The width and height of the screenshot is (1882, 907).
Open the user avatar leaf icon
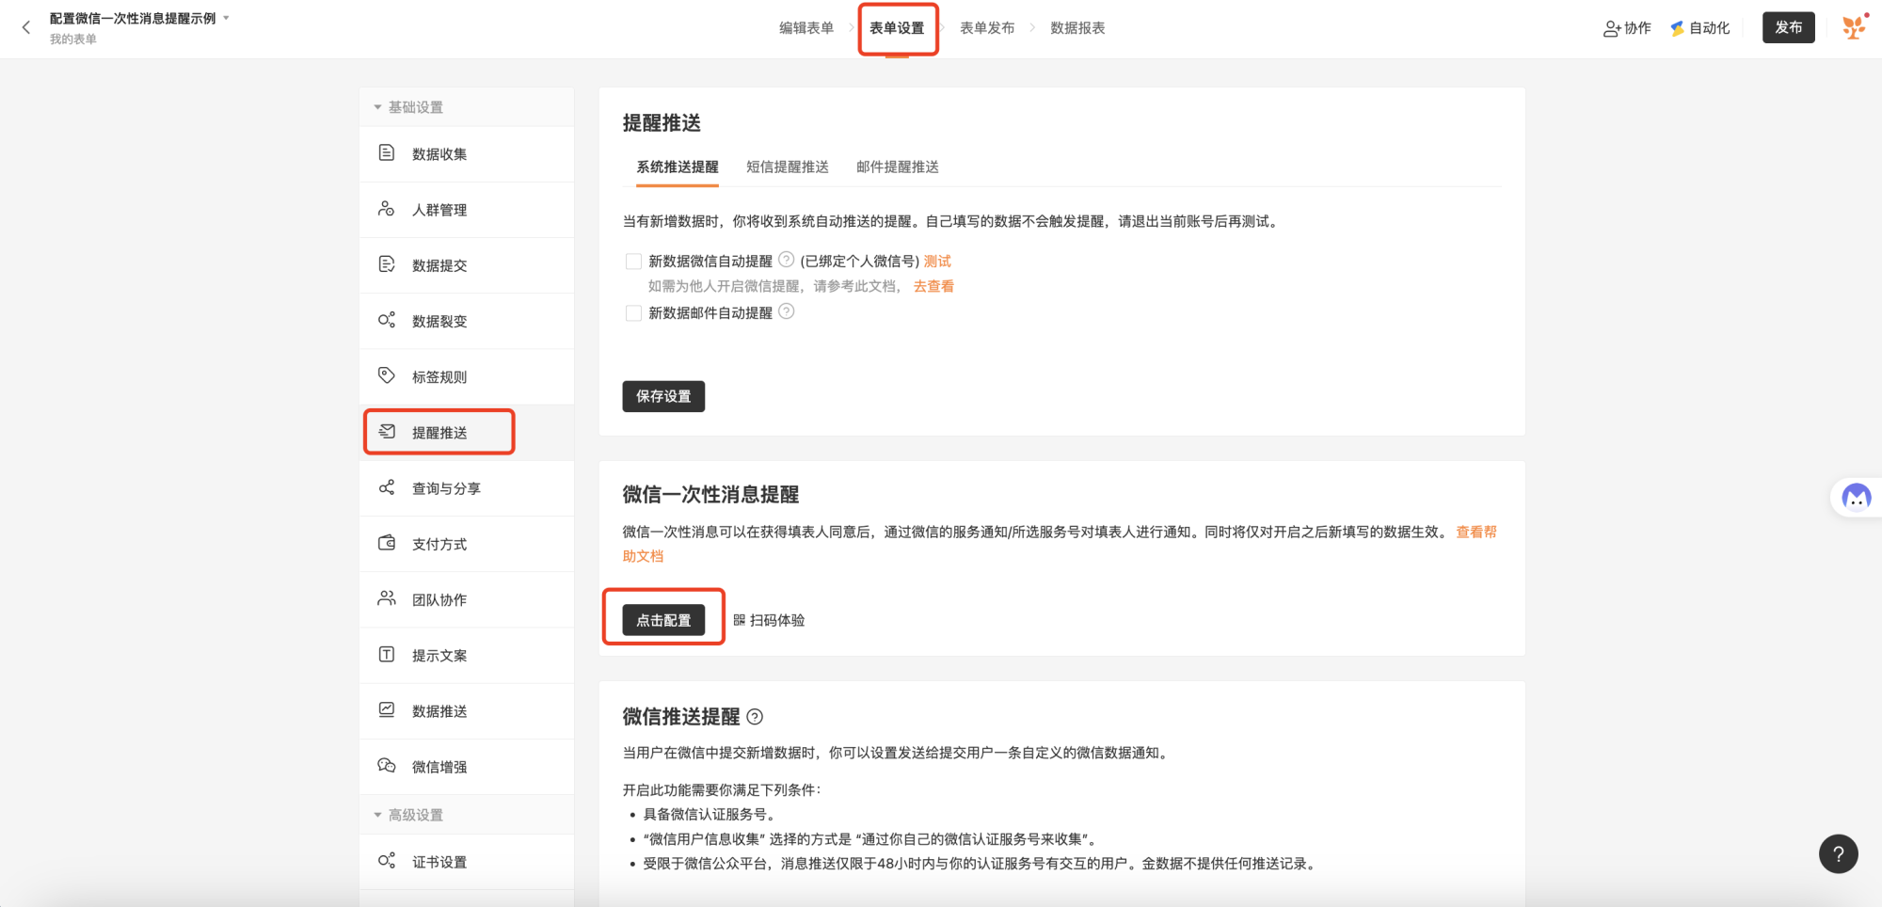click(x=1855, y=27)
